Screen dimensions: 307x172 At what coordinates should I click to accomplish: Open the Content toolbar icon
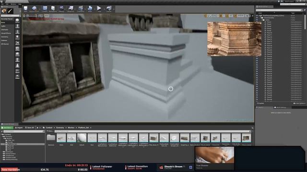[x=45, y=9]
